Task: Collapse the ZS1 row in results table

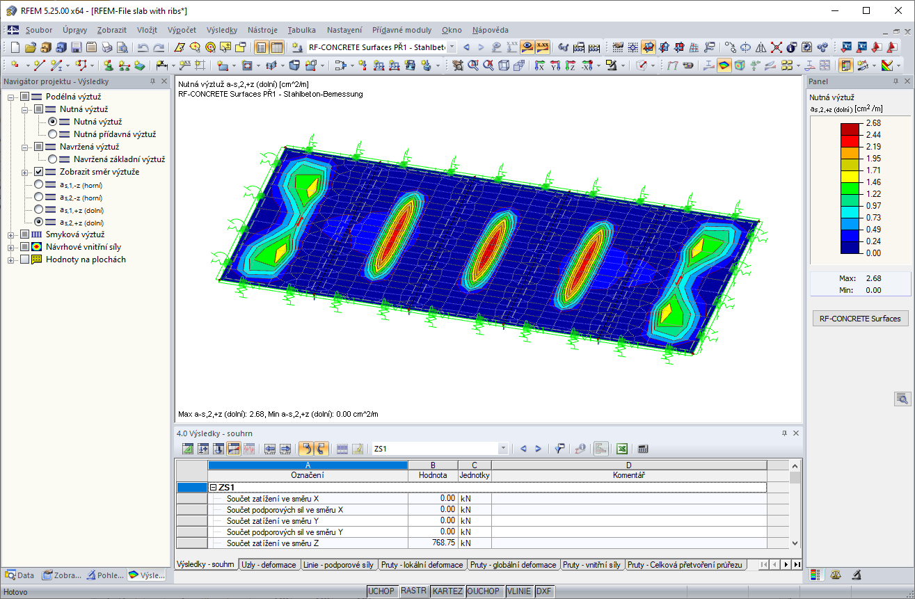Action: point(214,488)
